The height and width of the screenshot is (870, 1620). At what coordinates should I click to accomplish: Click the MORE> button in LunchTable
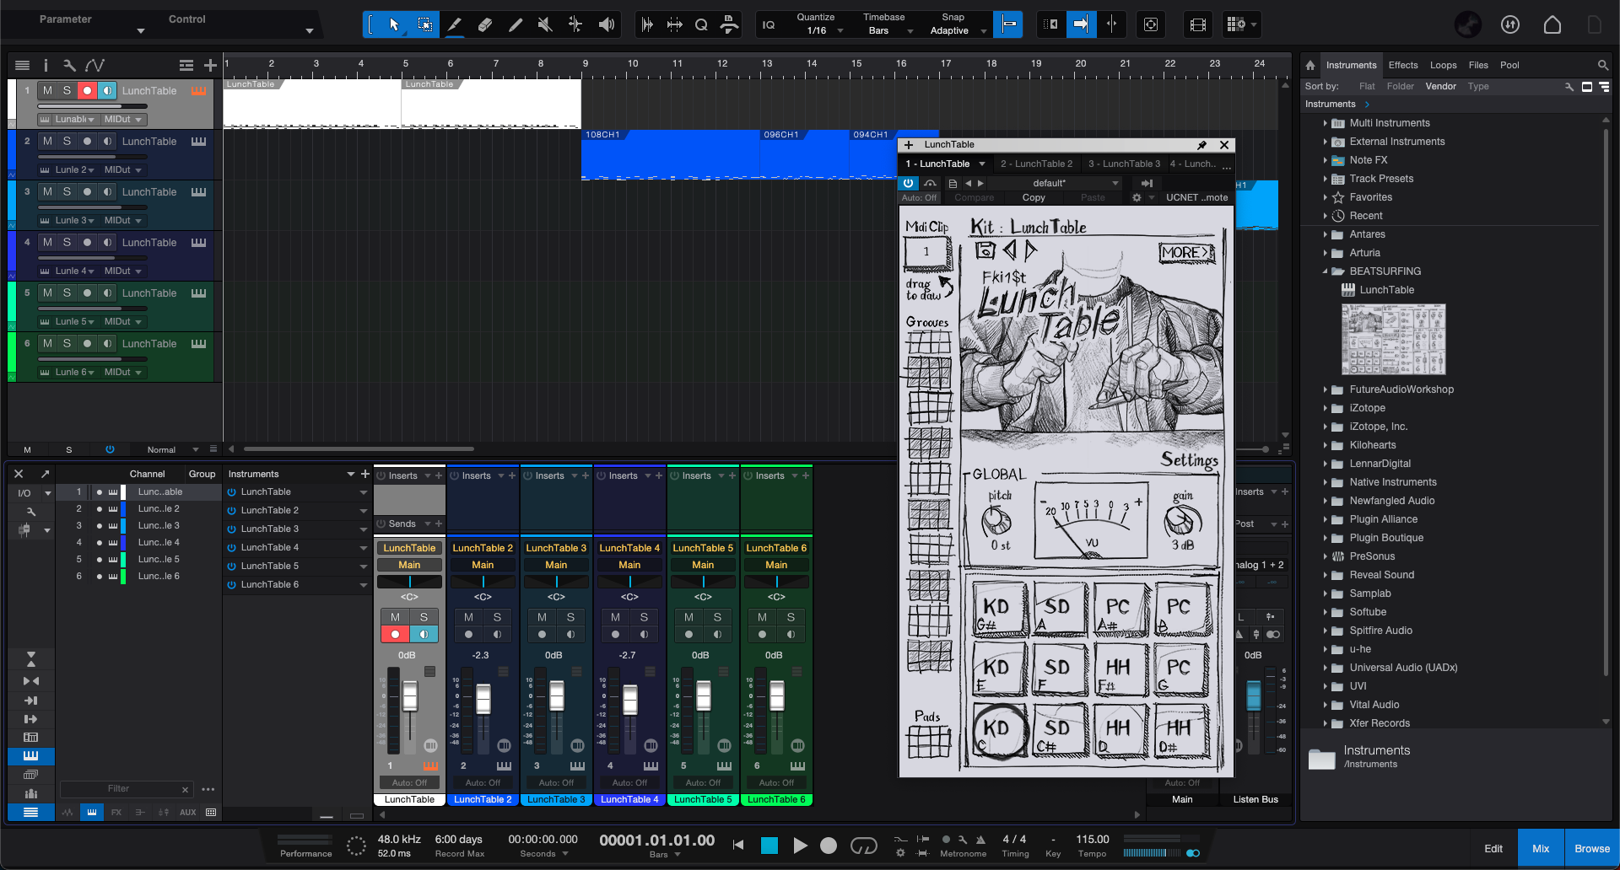pos(1186,252)
